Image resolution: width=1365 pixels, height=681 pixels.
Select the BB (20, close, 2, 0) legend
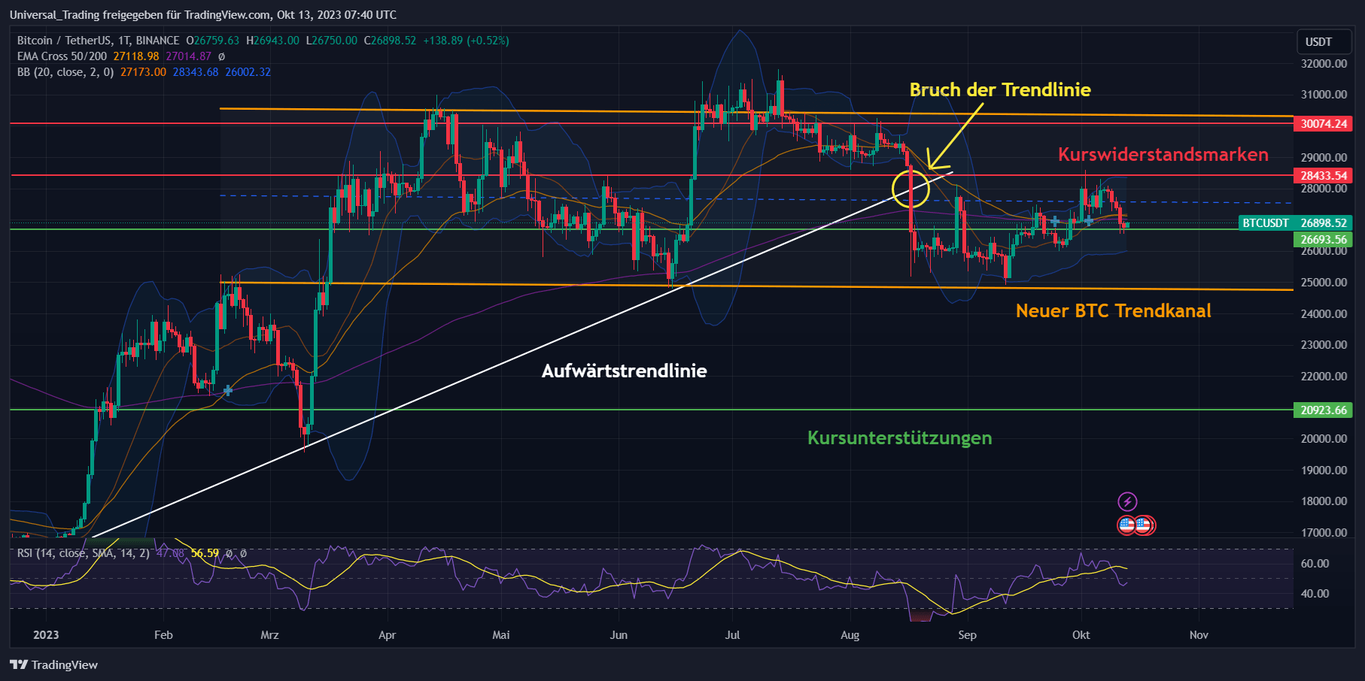pos(65,72)
